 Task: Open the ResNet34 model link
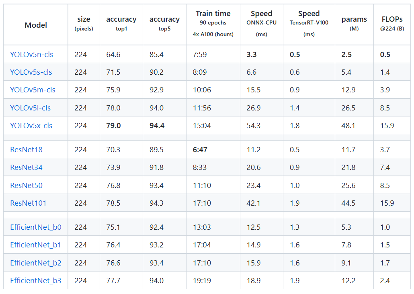click(26, 167)
